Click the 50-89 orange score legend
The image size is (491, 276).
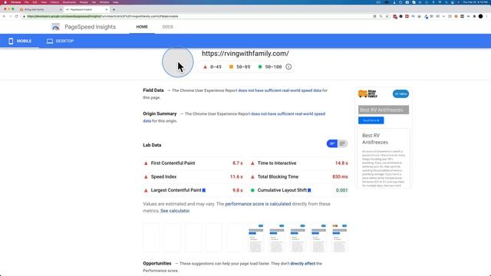(240, 67)
